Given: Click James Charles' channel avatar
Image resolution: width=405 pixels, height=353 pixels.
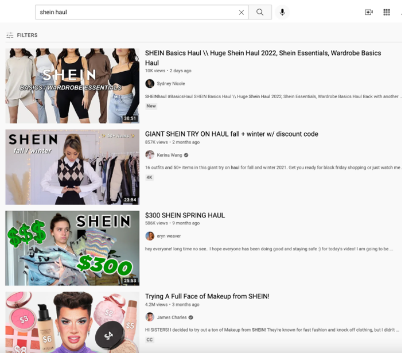Looking at the screenshot, I should (150, 317).
